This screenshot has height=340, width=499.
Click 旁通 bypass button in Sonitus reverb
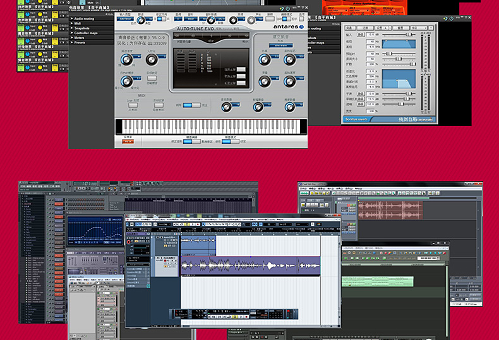pos(350,28)
